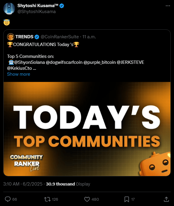Open the three-dot more options menu
The image size is (174, 206).
(x=168, y=6)
